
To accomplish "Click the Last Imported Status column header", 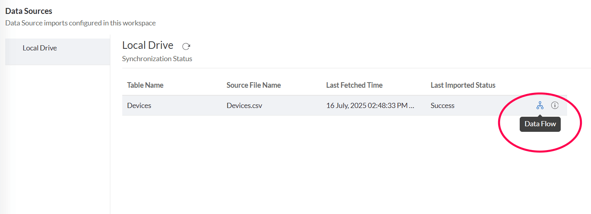I will point(463,85).
